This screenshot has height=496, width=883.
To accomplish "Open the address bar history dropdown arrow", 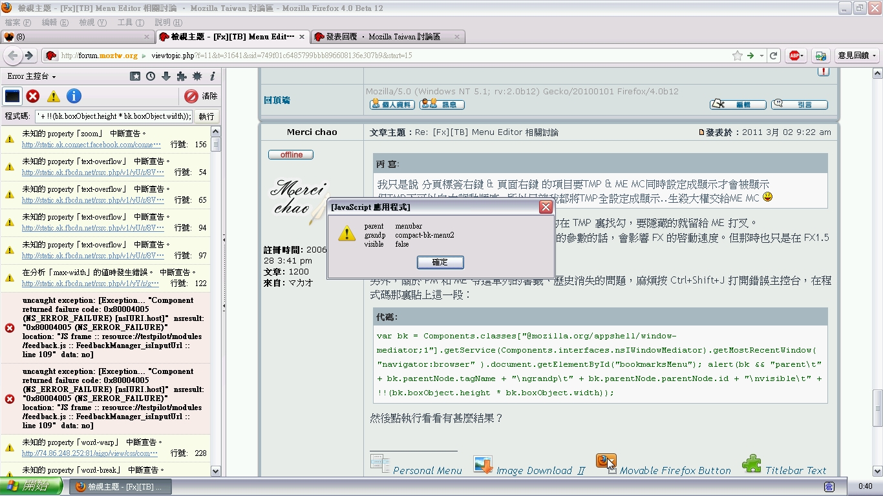I will [762, 56].
